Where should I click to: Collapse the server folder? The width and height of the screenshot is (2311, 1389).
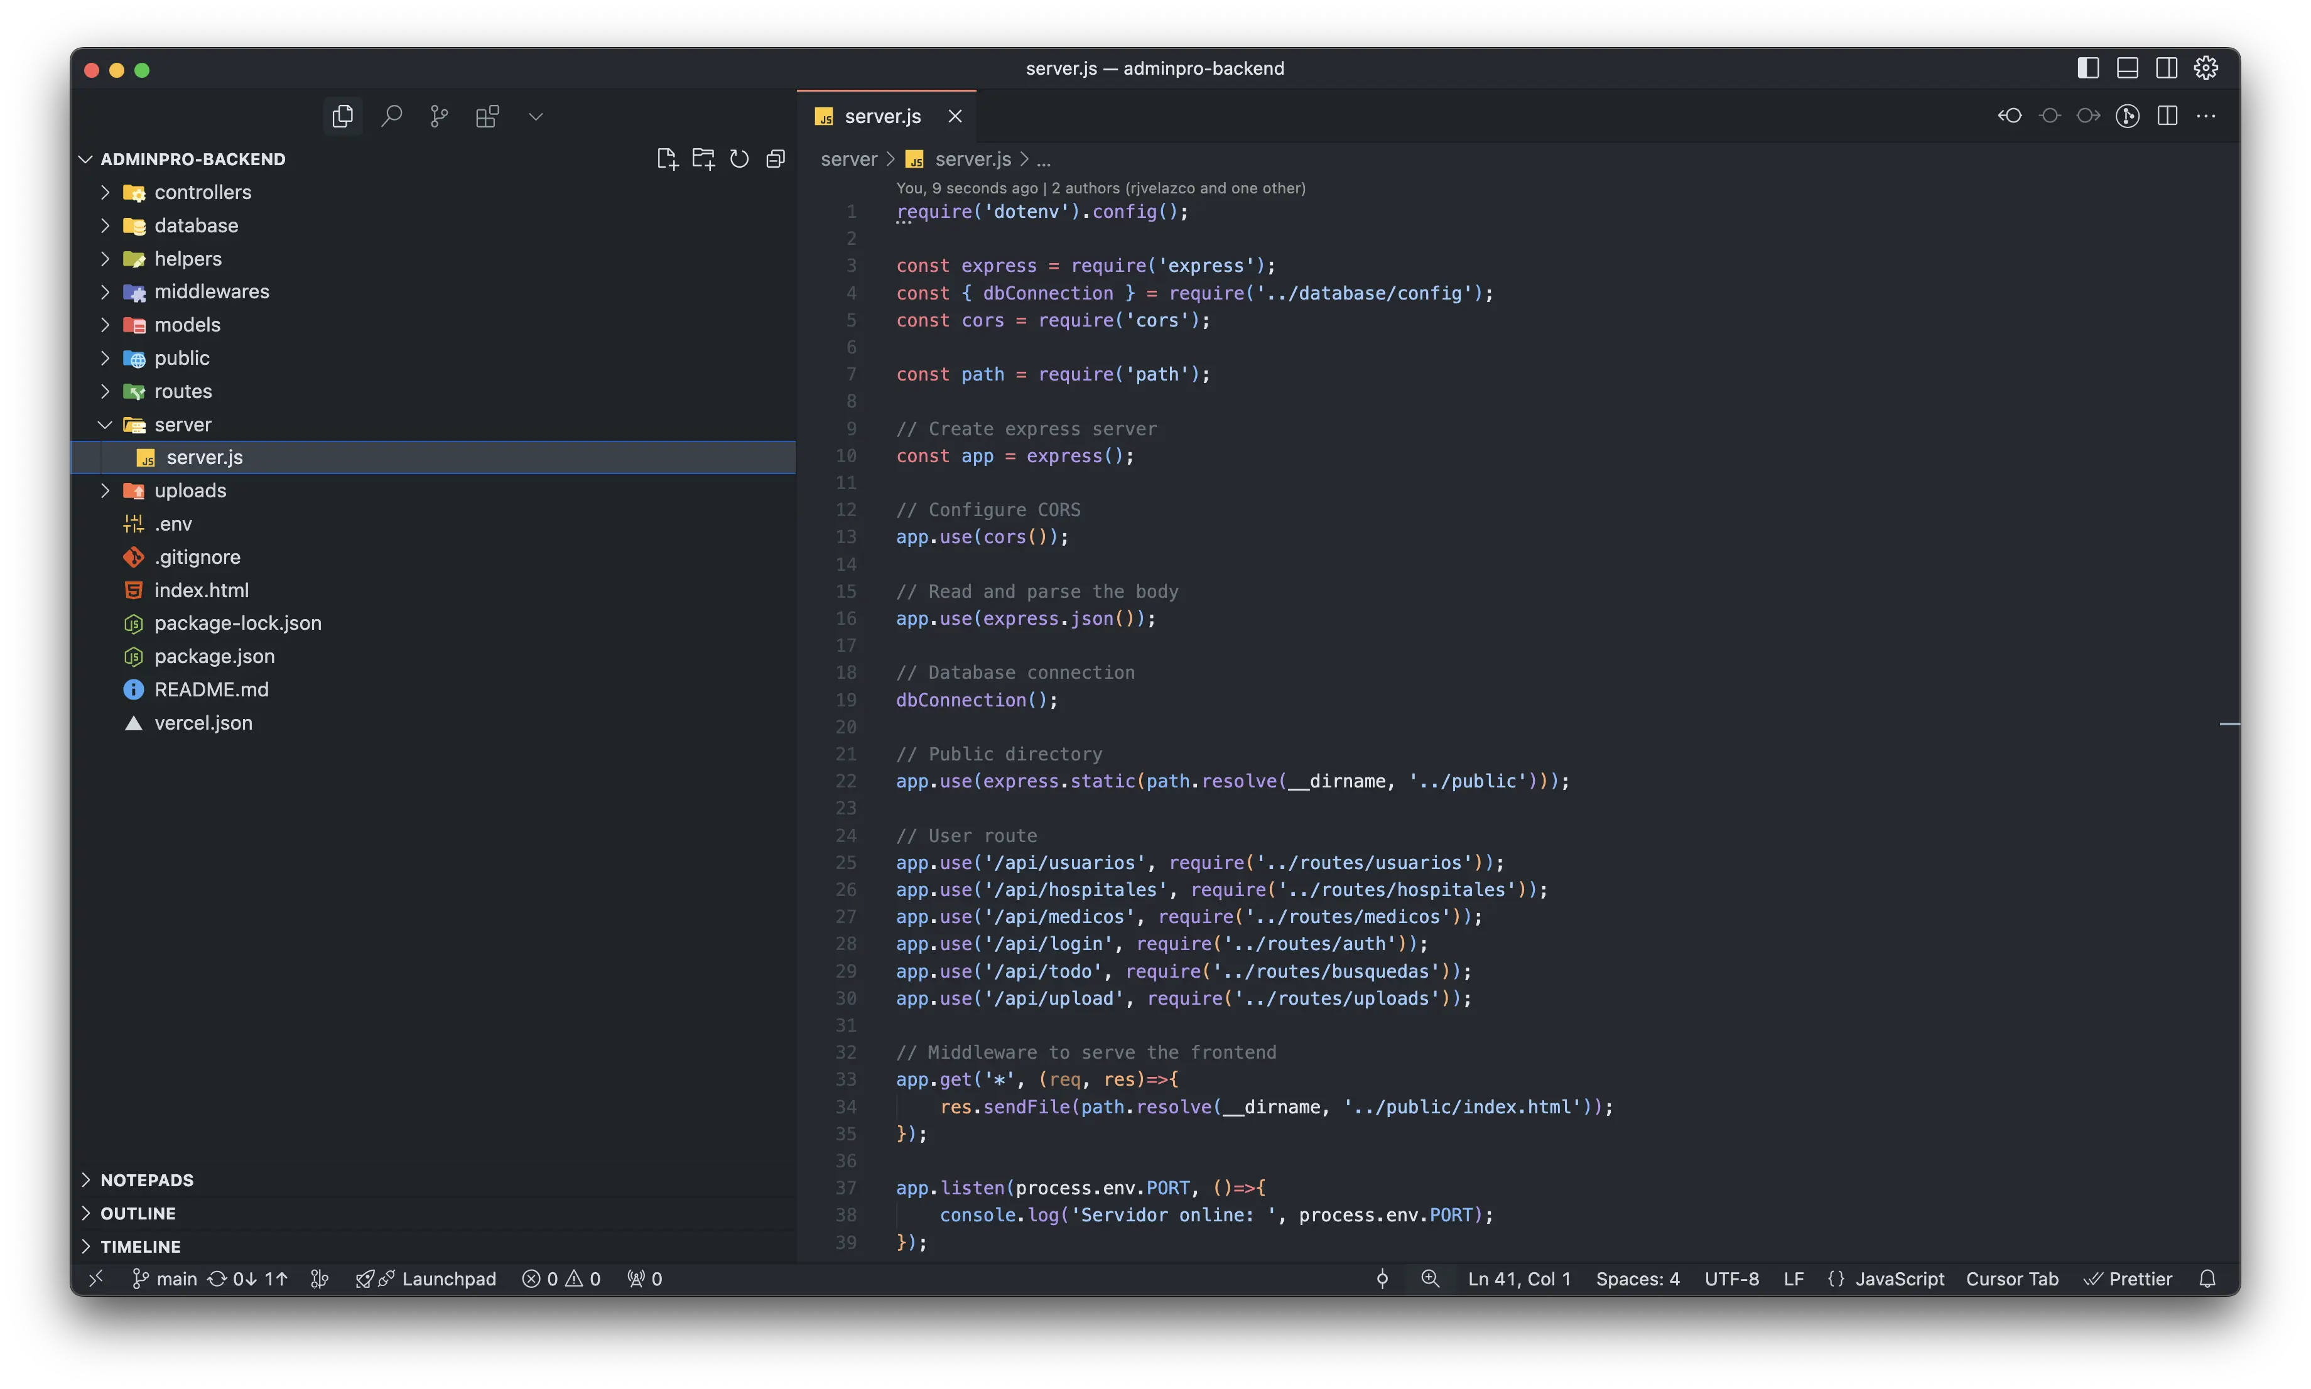click(x=106, y=424)
